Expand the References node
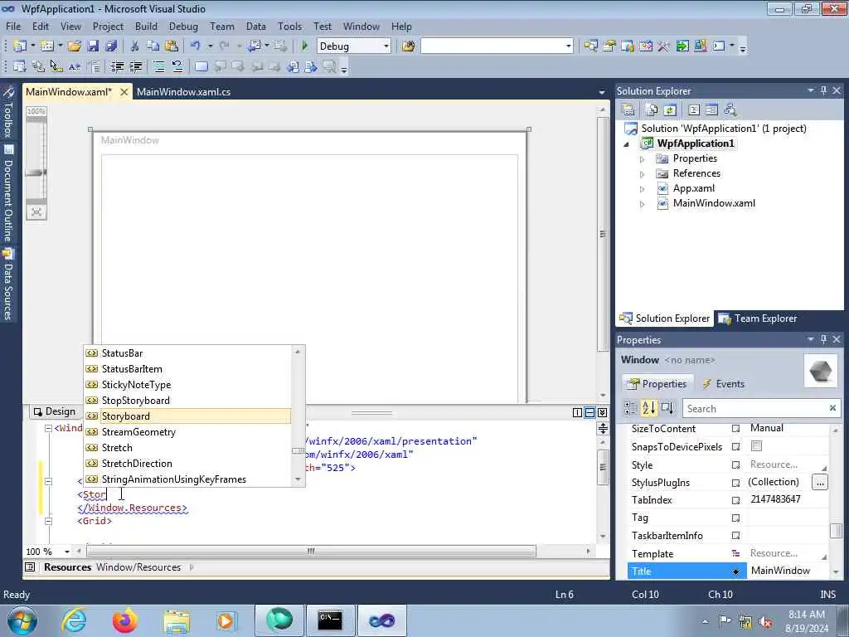Image resolution: width=849 pixels, height=637 pixels. click(643, 174)
